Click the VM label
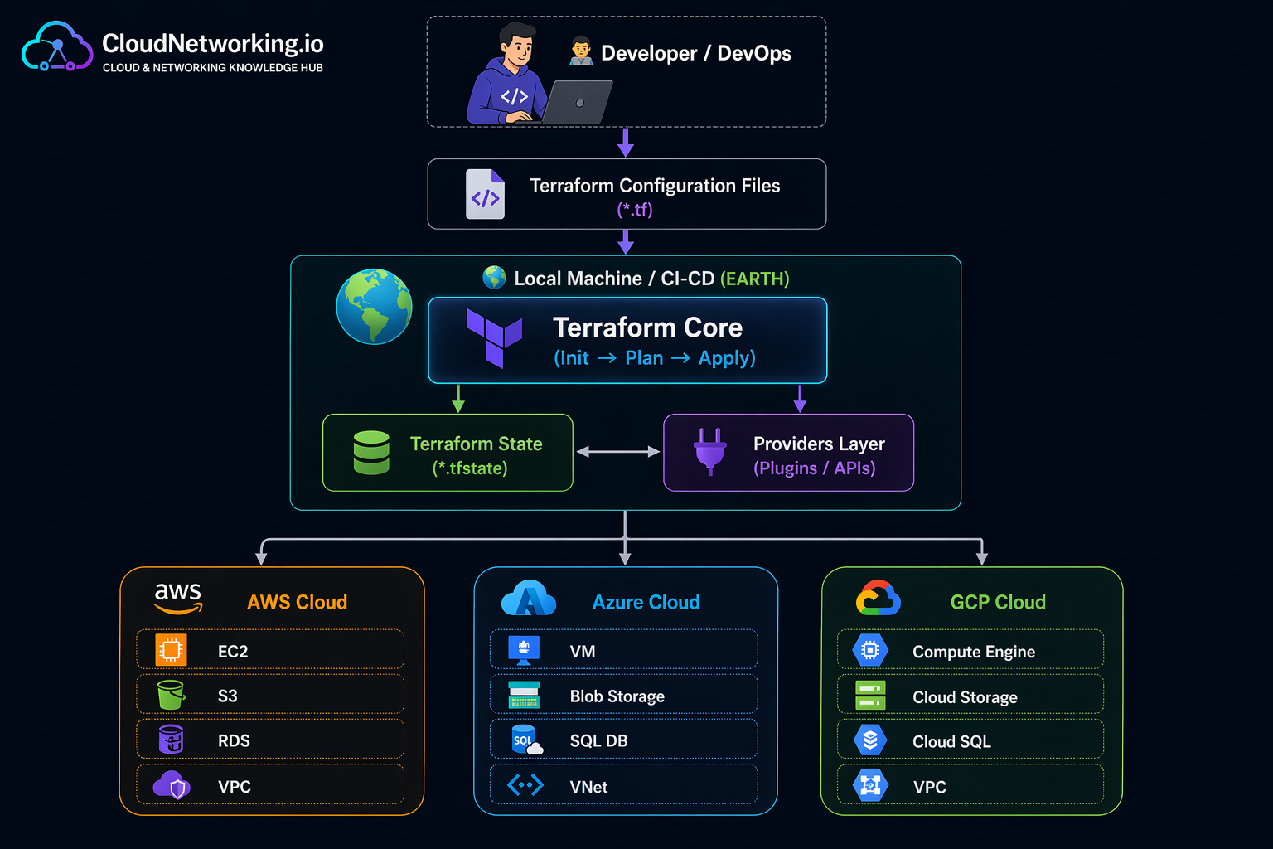 coord(583,652)
